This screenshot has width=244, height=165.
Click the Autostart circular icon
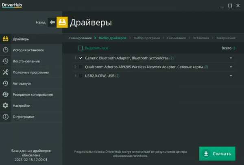[x=5, y=83]
